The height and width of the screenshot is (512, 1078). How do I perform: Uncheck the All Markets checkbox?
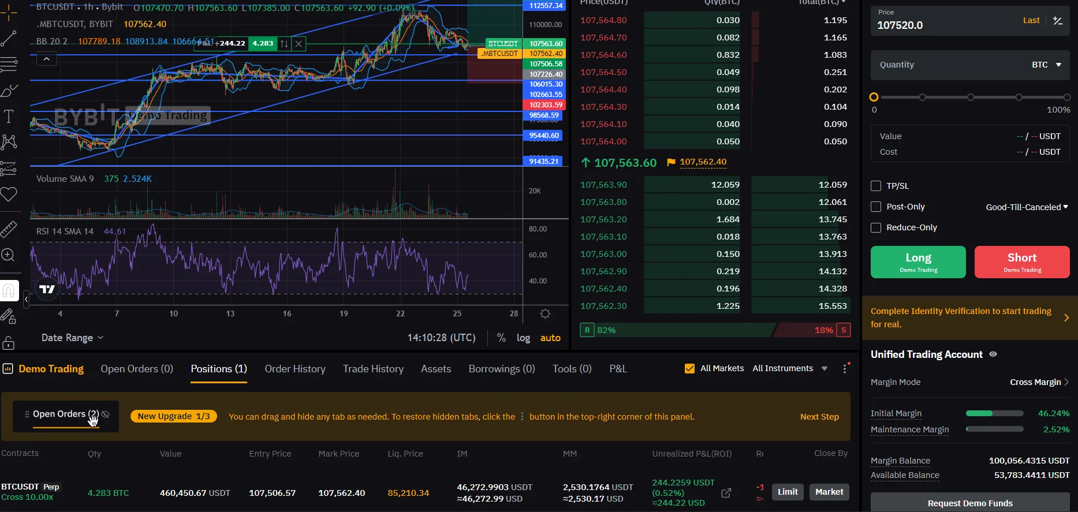coord(689,368)
